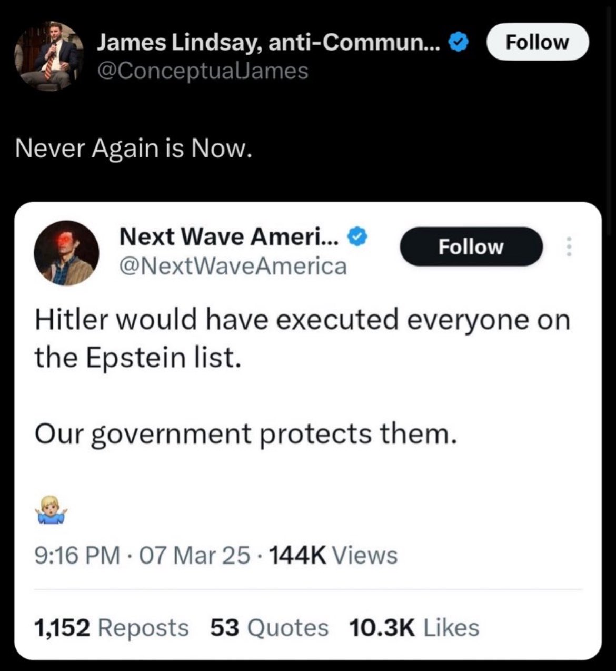Click Next Wave Ameri... display name
The width and height of the screenshot is (616, 671).
click(x=230, y=236)
